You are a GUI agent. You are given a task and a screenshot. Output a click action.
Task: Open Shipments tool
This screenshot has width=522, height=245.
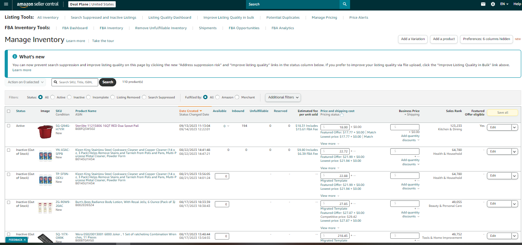point(208,28)
